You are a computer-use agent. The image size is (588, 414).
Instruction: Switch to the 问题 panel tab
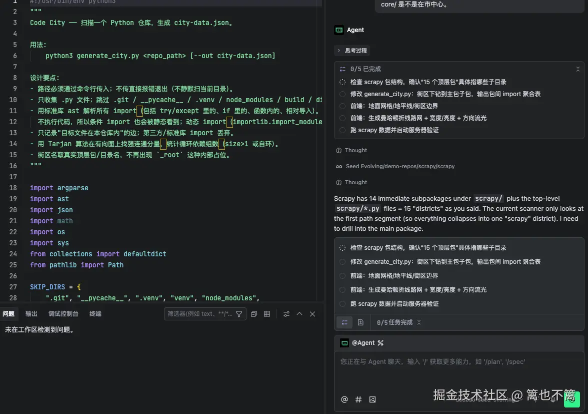pos(8,314)
